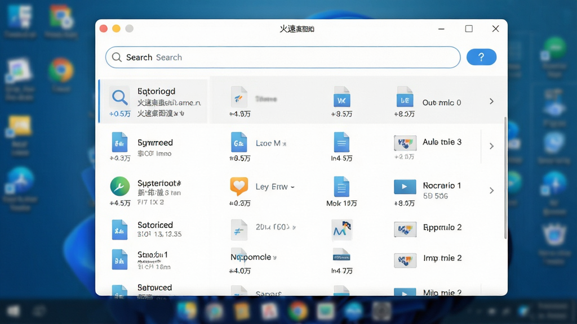This screenshot has height=324, width=577.
Task: Play the Rocrario 1 video icon
Action: pyautogui.click(x=405, y=187)
